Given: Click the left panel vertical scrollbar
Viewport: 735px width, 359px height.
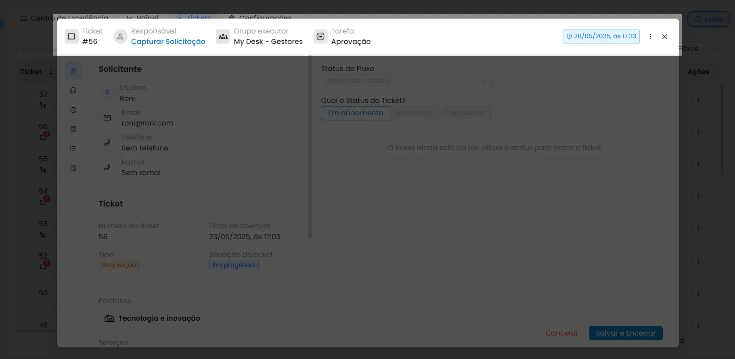Looking at the screenshot, I should tap(310, 147).
